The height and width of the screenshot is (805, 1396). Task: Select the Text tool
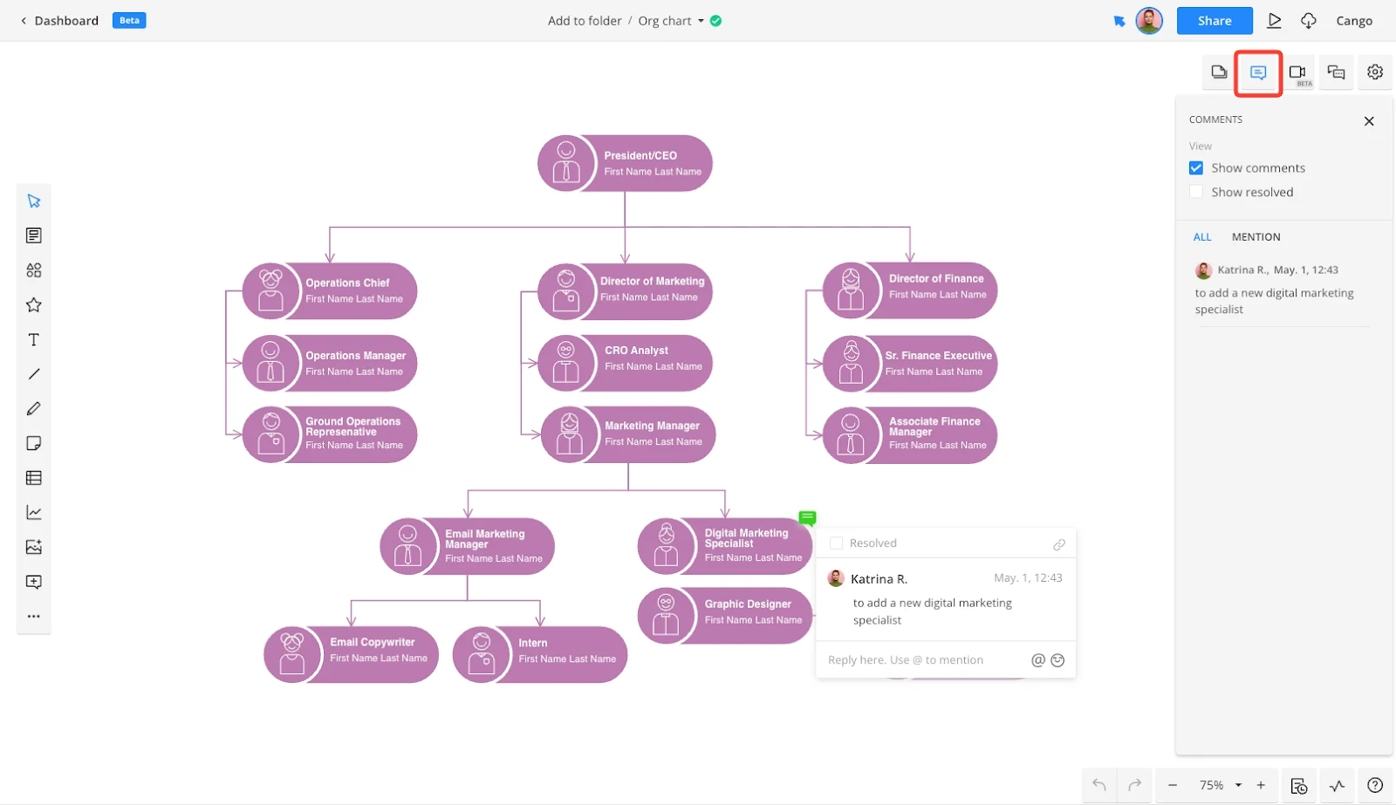[33, 339]
